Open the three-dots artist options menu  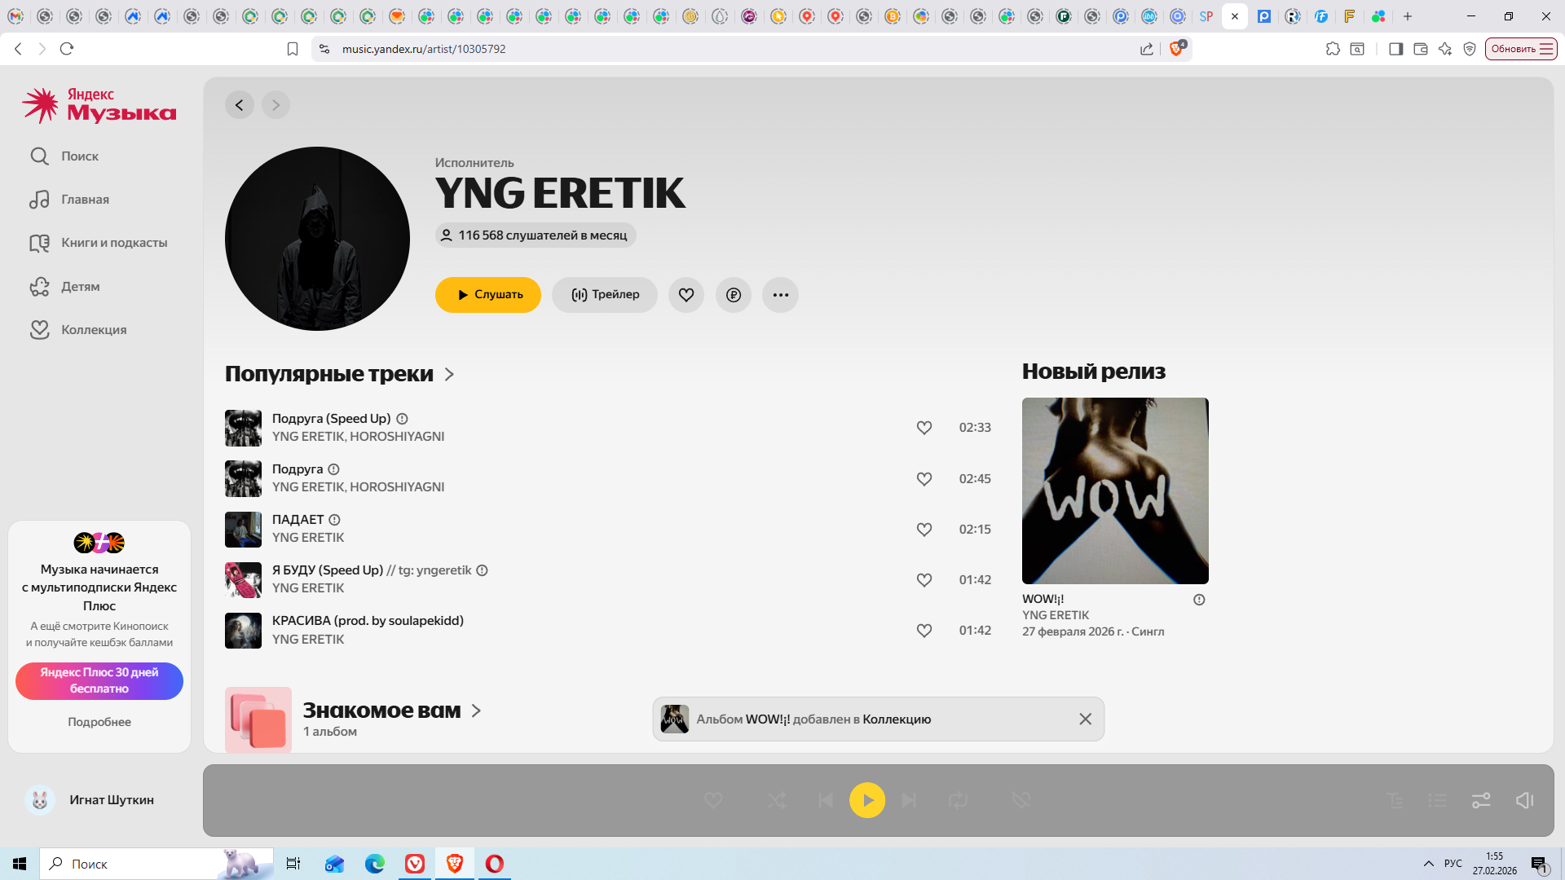click(780, 295)
